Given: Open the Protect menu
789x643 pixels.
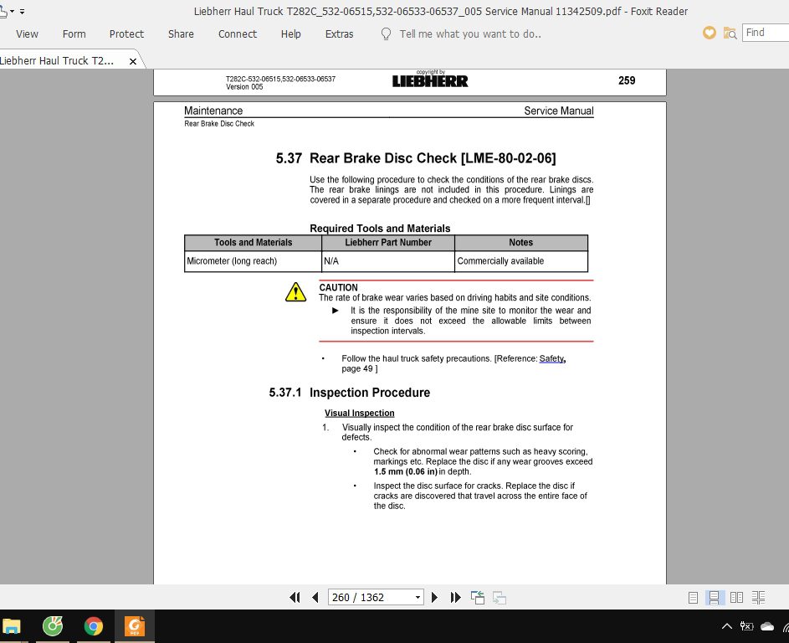Looking at the screenshot, I should click(x=126, y=34).
